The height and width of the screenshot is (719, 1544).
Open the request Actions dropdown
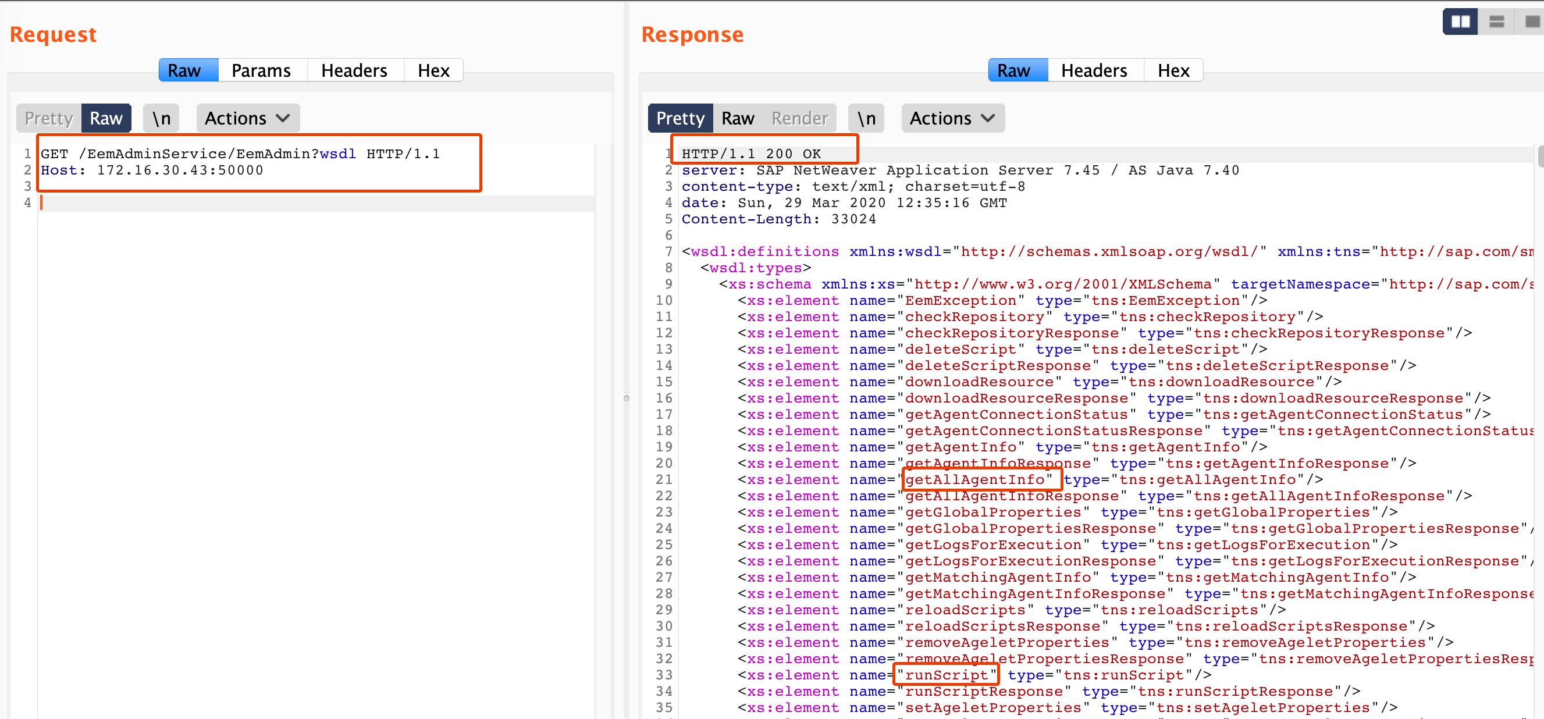coord(248,118)
